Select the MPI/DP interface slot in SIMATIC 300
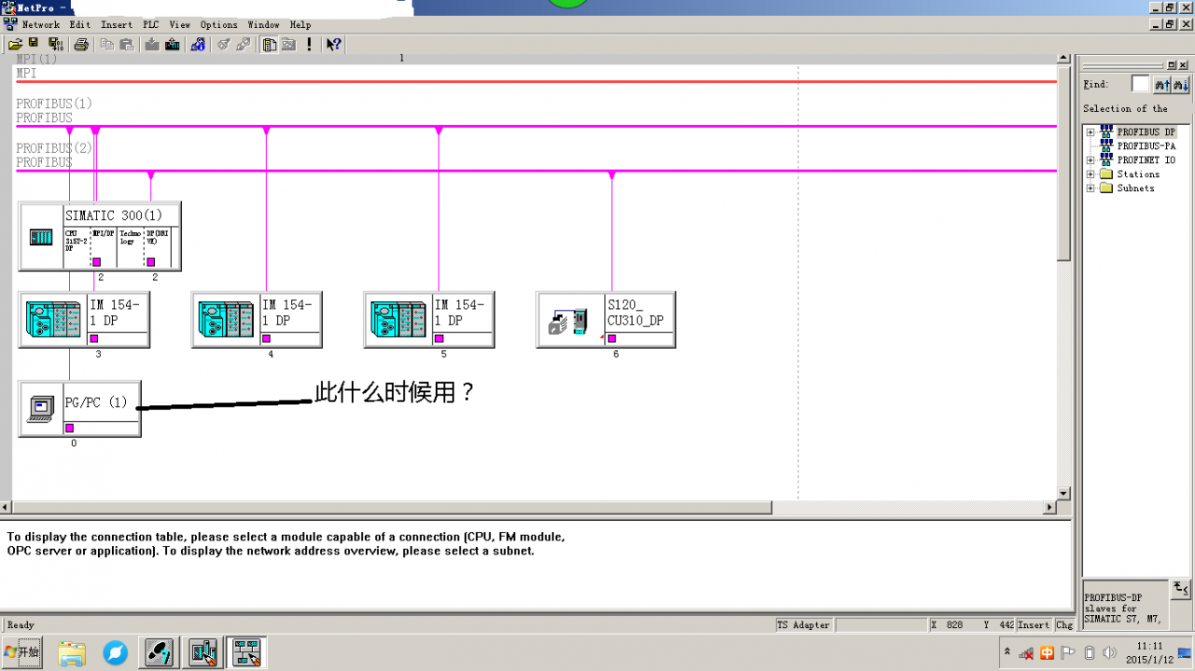Screen dimensions: 1195x671 tap(103, 247)
